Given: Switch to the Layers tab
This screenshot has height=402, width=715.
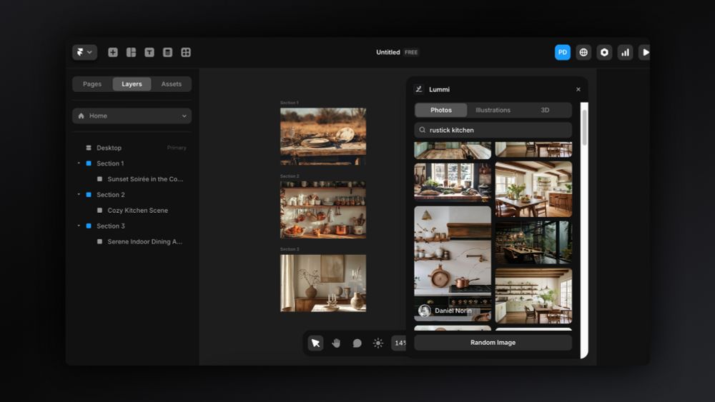Looking at the screenshot, I should [132, 84].
